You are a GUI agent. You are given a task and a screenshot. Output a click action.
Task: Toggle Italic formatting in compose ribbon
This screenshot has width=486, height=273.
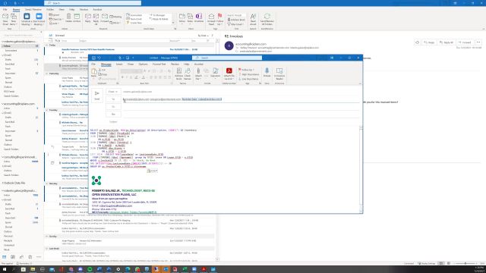(x=127, y=77)
